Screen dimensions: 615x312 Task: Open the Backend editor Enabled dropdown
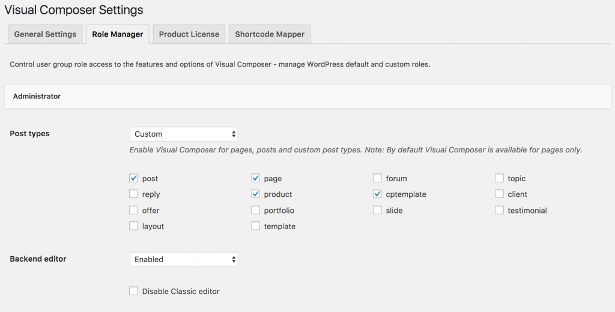[x=184, y=259]
